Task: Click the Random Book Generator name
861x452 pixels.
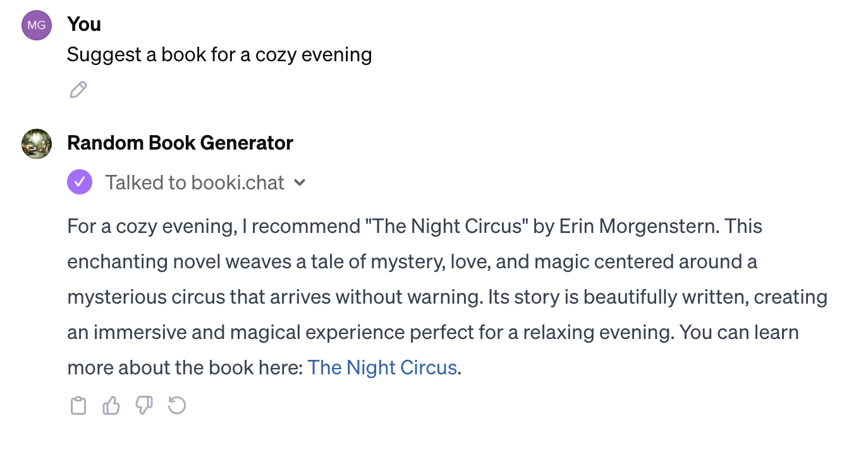Action: pyautogui.click(x=180, y=143)
